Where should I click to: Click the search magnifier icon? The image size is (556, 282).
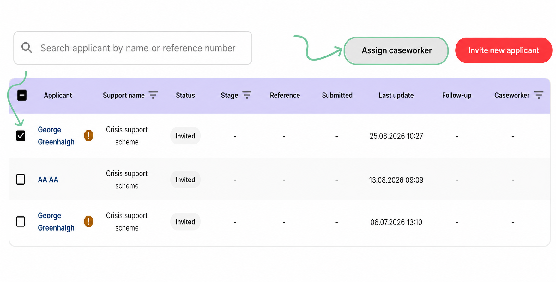click(27, 48)
